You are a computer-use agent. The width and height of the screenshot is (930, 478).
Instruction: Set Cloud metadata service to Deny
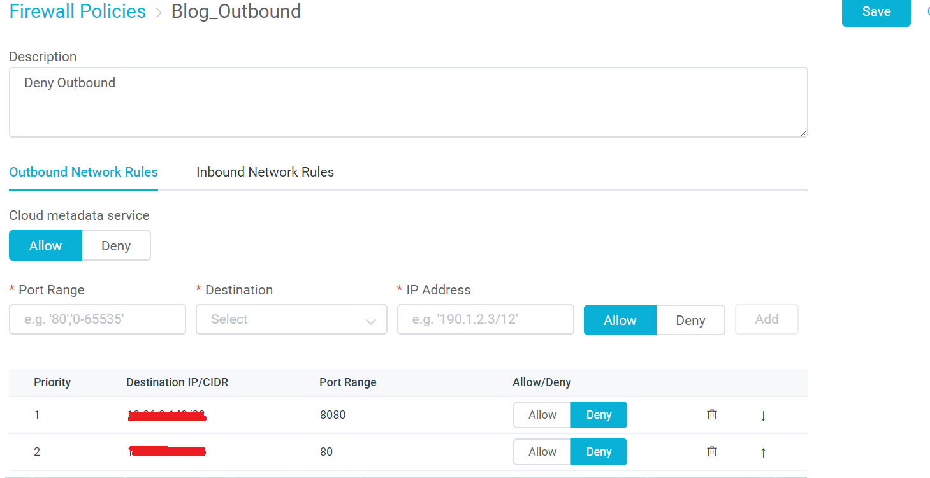point(116,246)
